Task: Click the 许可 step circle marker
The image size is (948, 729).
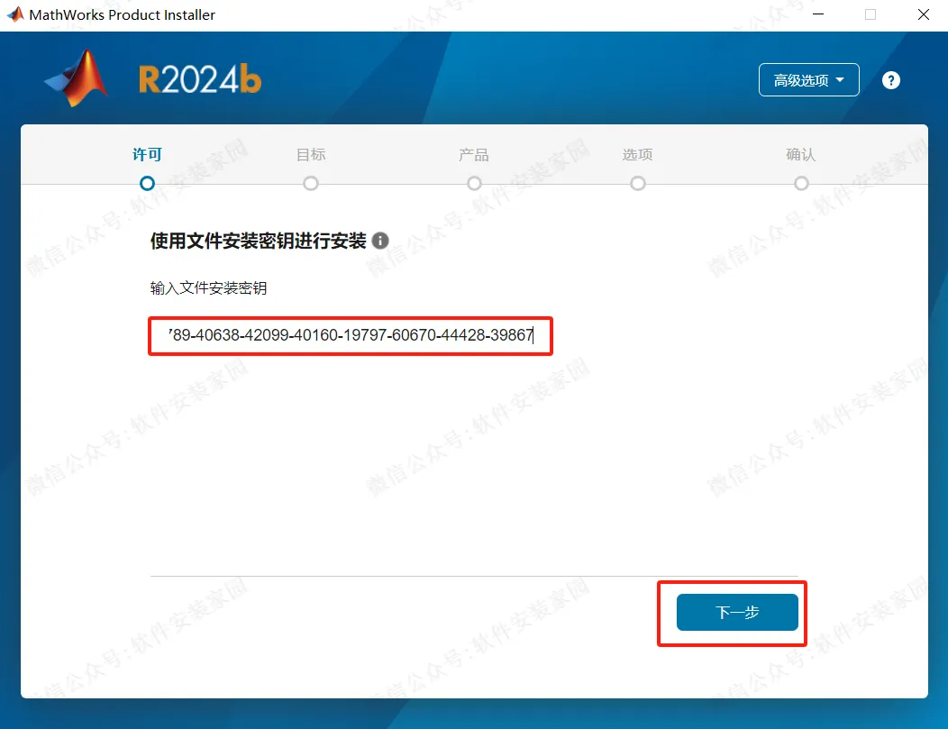Action: click(x=147, y=183)
